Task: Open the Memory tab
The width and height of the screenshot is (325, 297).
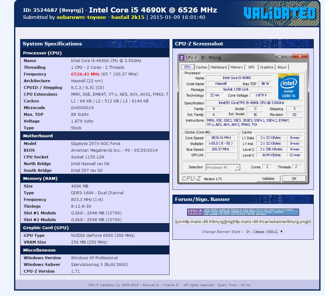Action: 237,67
